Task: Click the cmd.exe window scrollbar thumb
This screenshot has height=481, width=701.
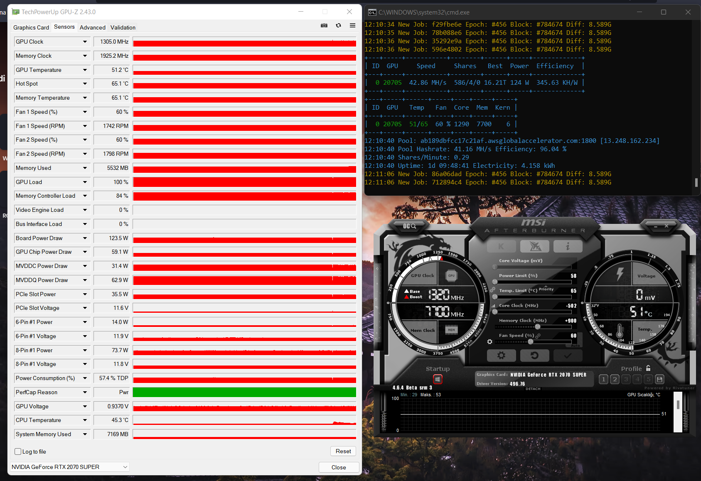Action: click(x=696, y=182)
